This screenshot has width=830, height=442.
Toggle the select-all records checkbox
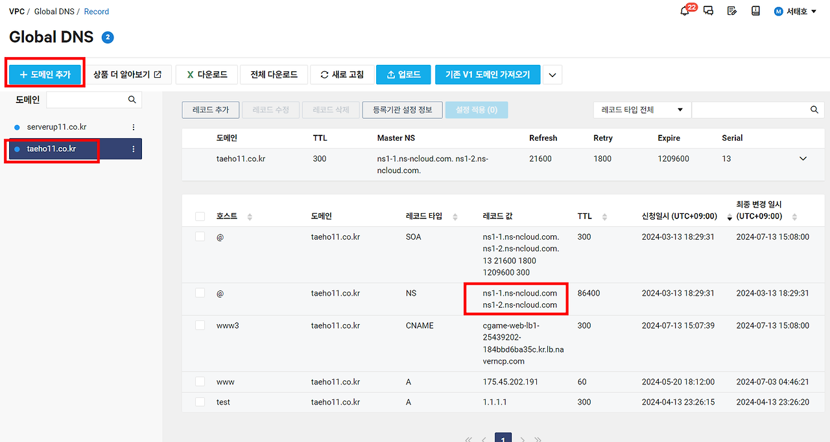200,216
